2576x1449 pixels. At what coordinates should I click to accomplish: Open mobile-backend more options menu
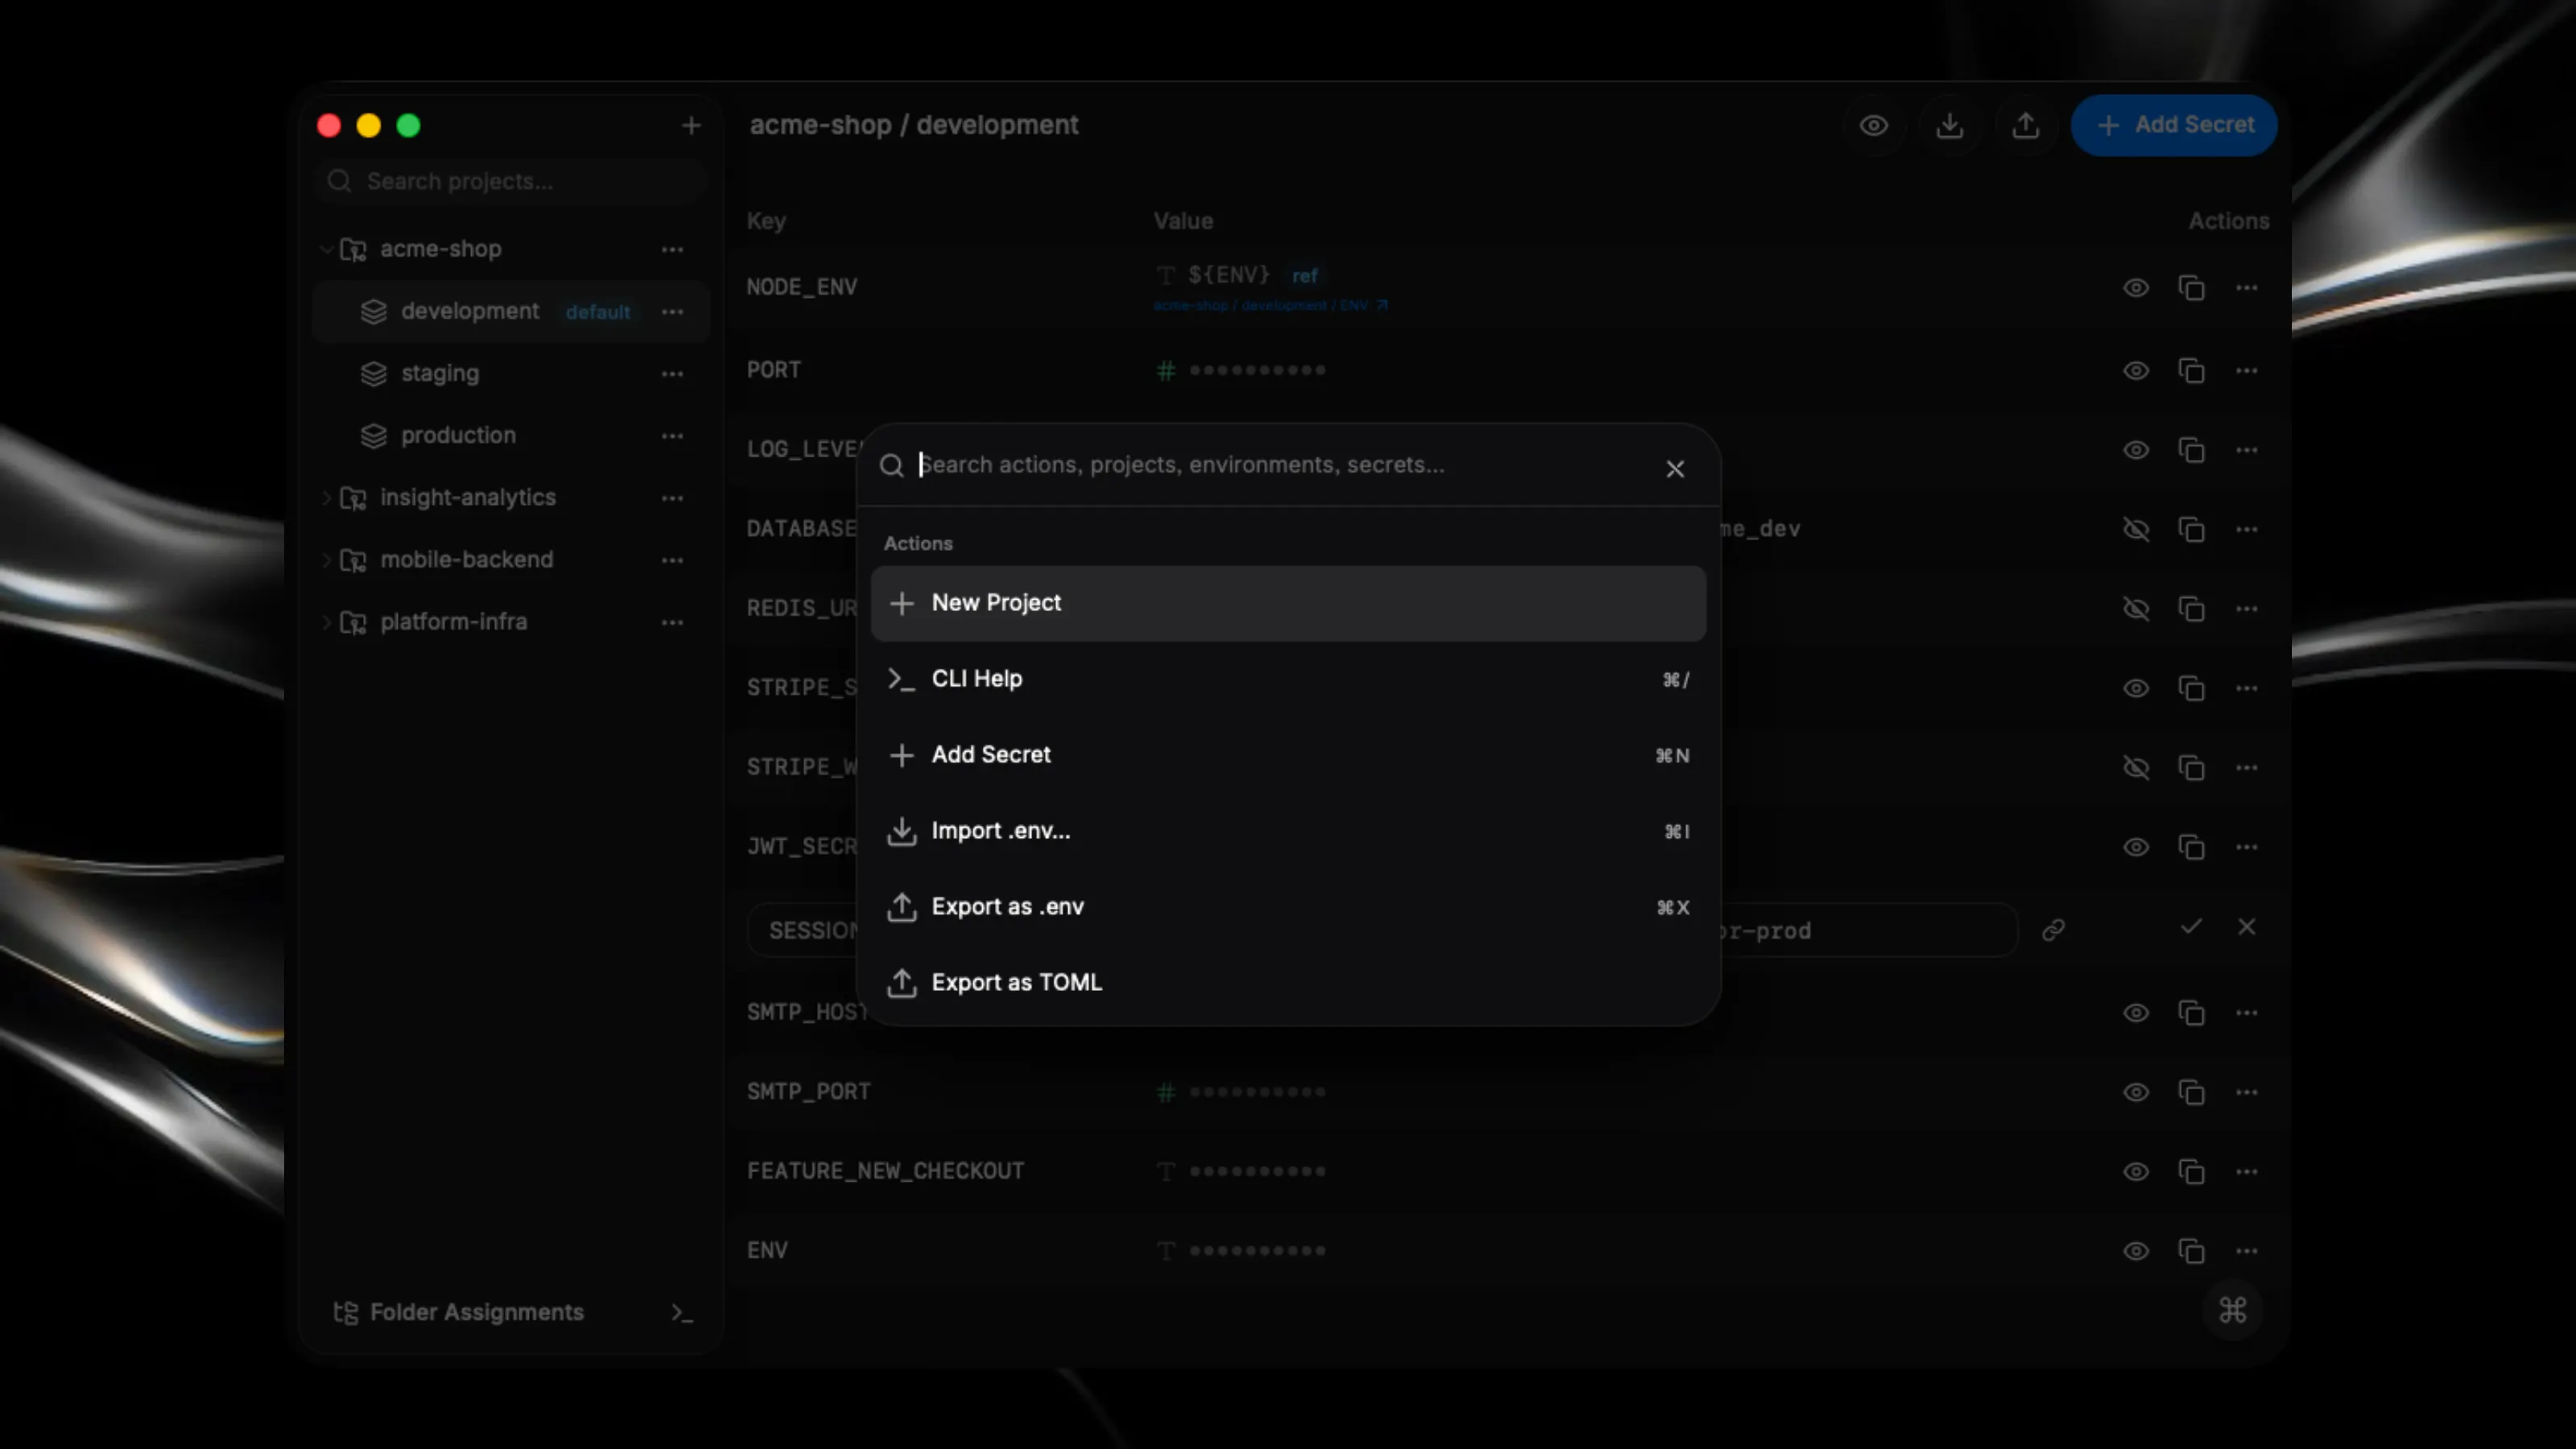pyautogui.click(x=672, y=559)
